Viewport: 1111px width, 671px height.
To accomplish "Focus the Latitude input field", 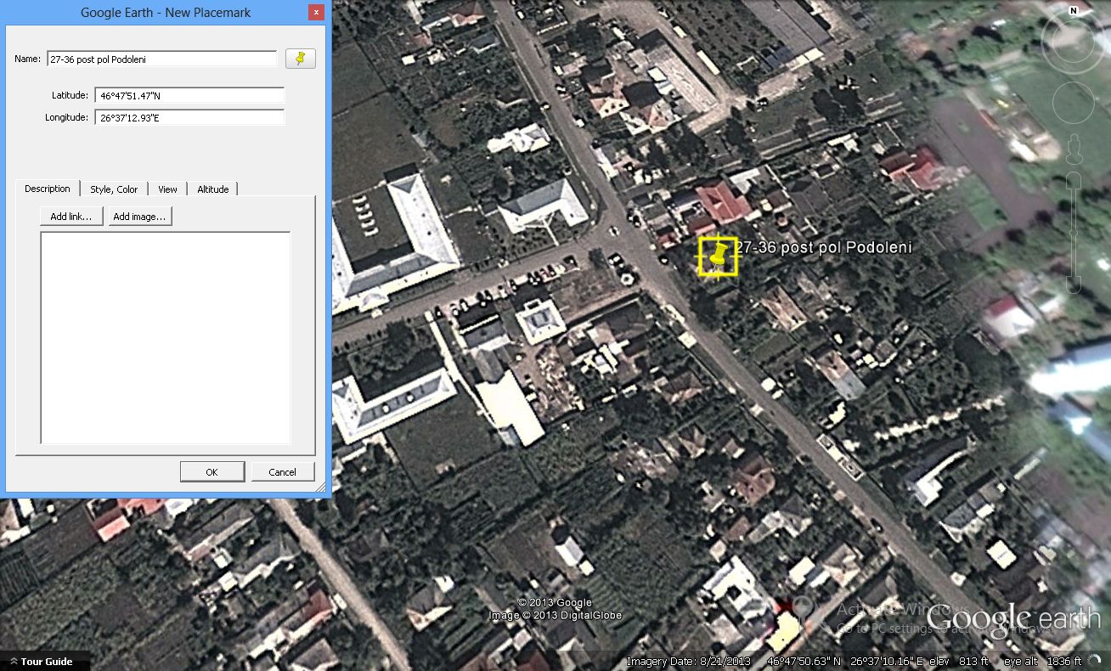I will click(189, 96).
